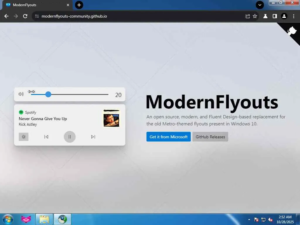This screenshot has height=225, width=300.
Task: Reload the ModernFlyouts page
Action: click(x=25, y=16)
